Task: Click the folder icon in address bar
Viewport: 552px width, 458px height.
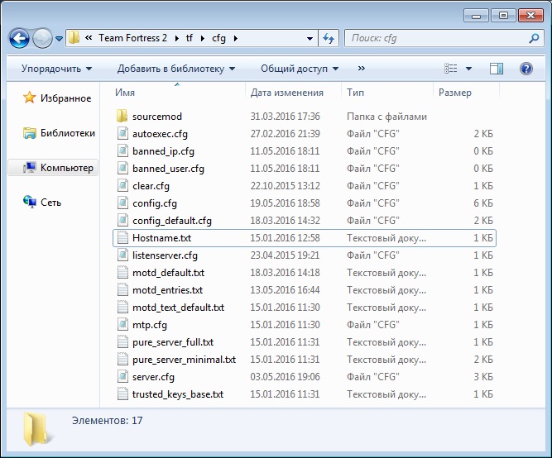Action: point(74,38)
